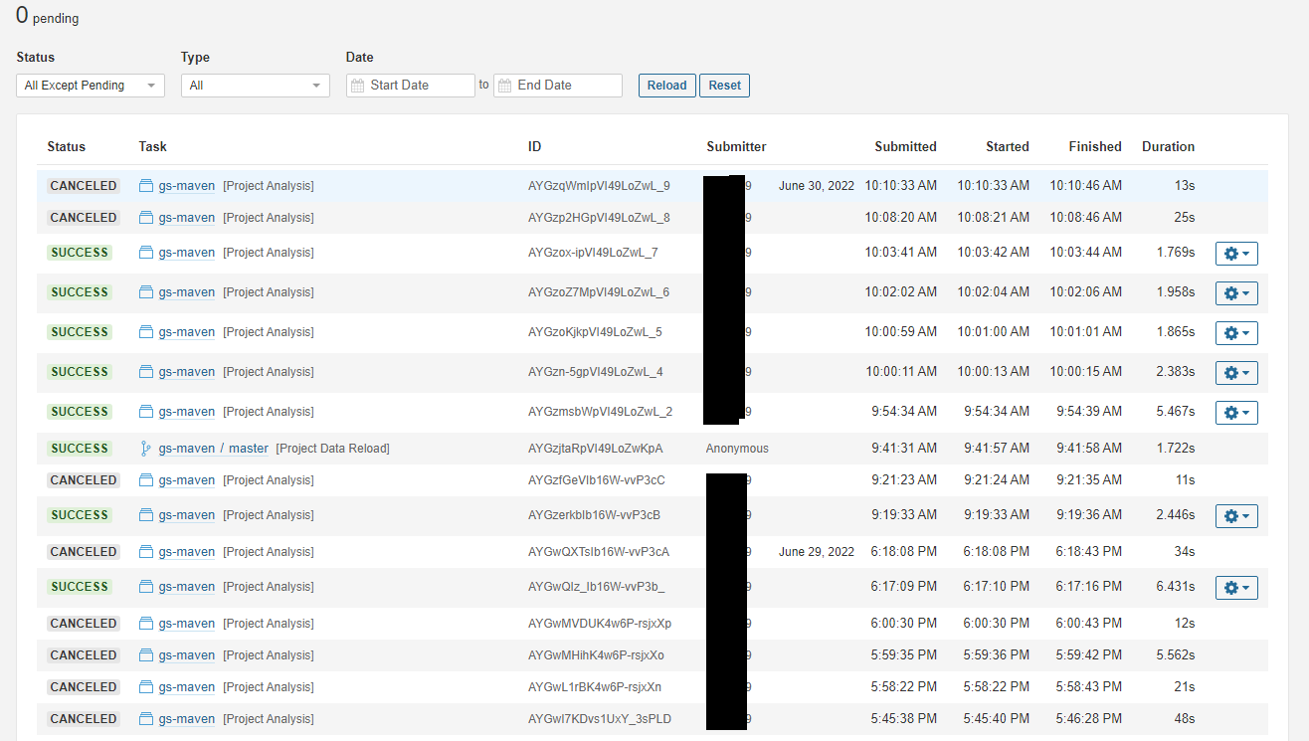
Task: Open gs-maven link in the 10:10:33 AM submitted row
Action: [x=187, y=186]
